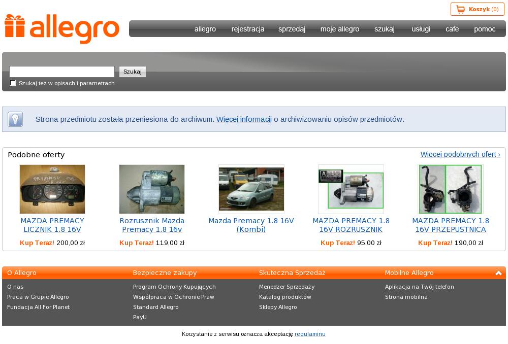Click the 'Mobilne Allegro' footer heading

[x=409, y=273]
